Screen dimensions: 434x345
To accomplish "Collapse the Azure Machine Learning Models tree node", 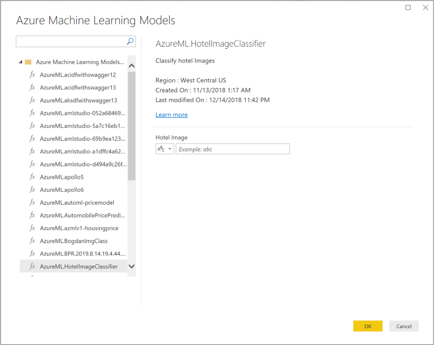I will 21,62.
